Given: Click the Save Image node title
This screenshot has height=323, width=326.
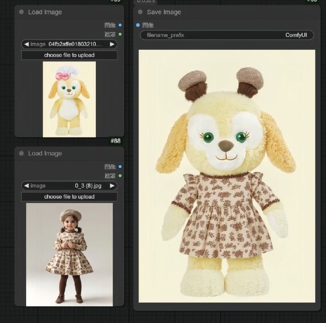Looking at the screenshot, I should pyautogui.click(x=164, y=12).
